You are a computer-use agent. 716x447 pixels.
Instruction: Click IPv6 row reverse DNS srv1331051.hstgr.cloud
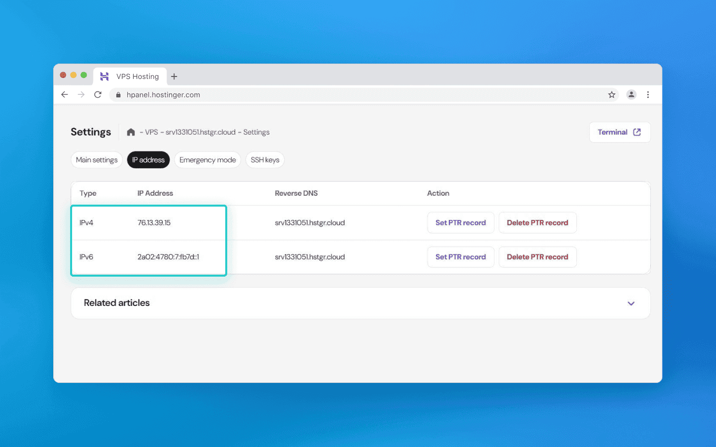pos(310,257)
